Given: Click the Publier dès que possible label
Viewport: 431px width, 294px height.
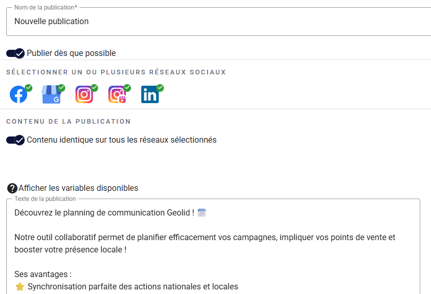Looking at the screenshot, I should tap(71, 53).
